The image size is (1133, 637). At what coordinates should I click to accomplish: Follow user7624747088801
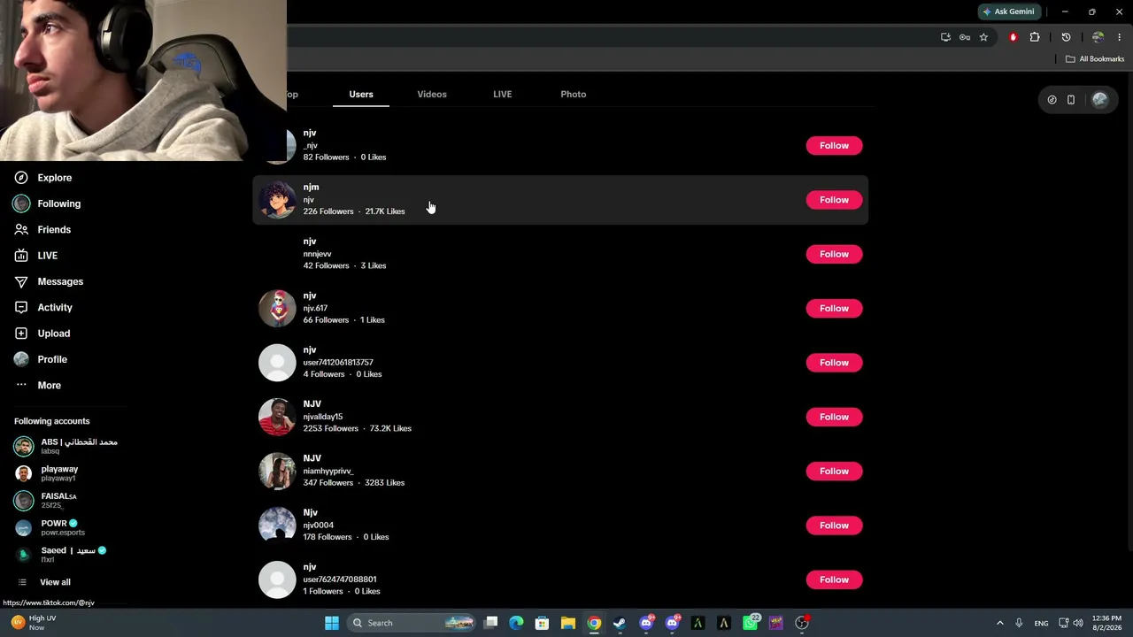[834, 579]
